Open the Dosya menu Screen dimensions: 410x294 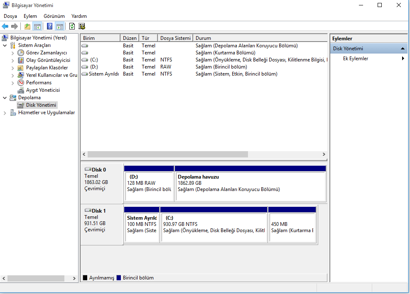10,16
